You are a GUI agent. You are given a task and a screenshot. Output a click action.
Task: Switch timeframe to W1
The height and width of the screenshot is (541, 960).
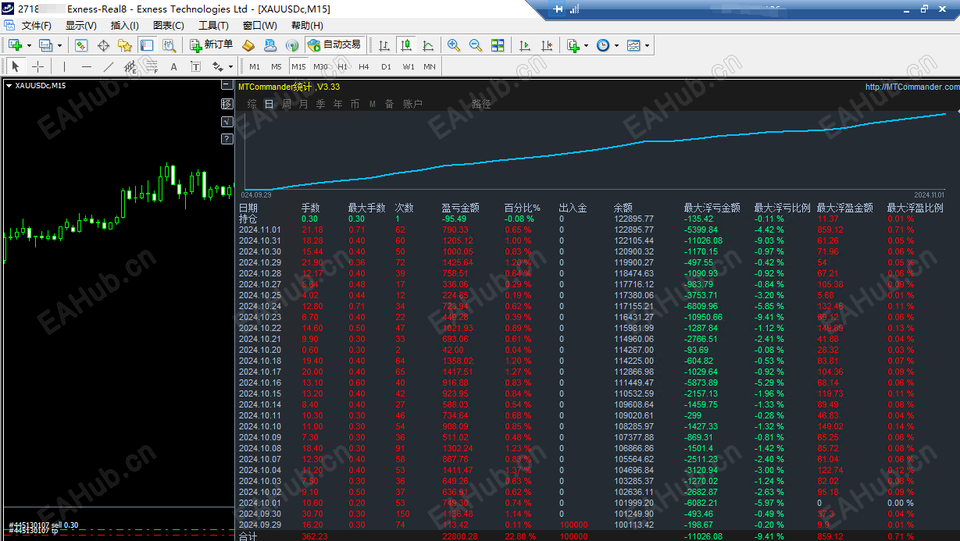(x=409, y=66)
